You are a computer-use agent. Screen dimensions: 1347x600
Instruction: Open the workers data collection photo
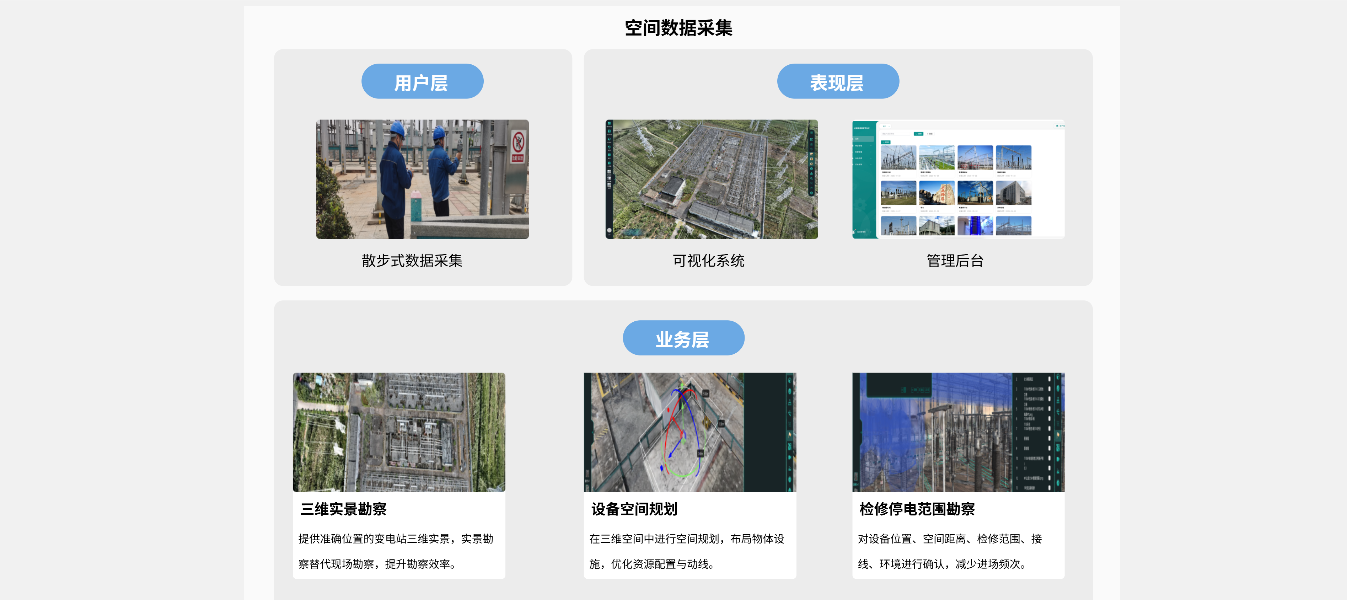coord(422,180)
